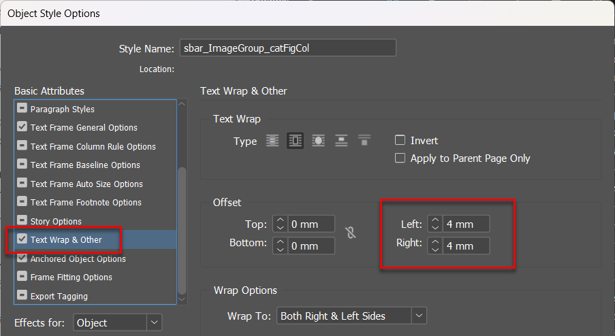Click the Left offset field
Viewport: 615px width, 336px height.
466,224
